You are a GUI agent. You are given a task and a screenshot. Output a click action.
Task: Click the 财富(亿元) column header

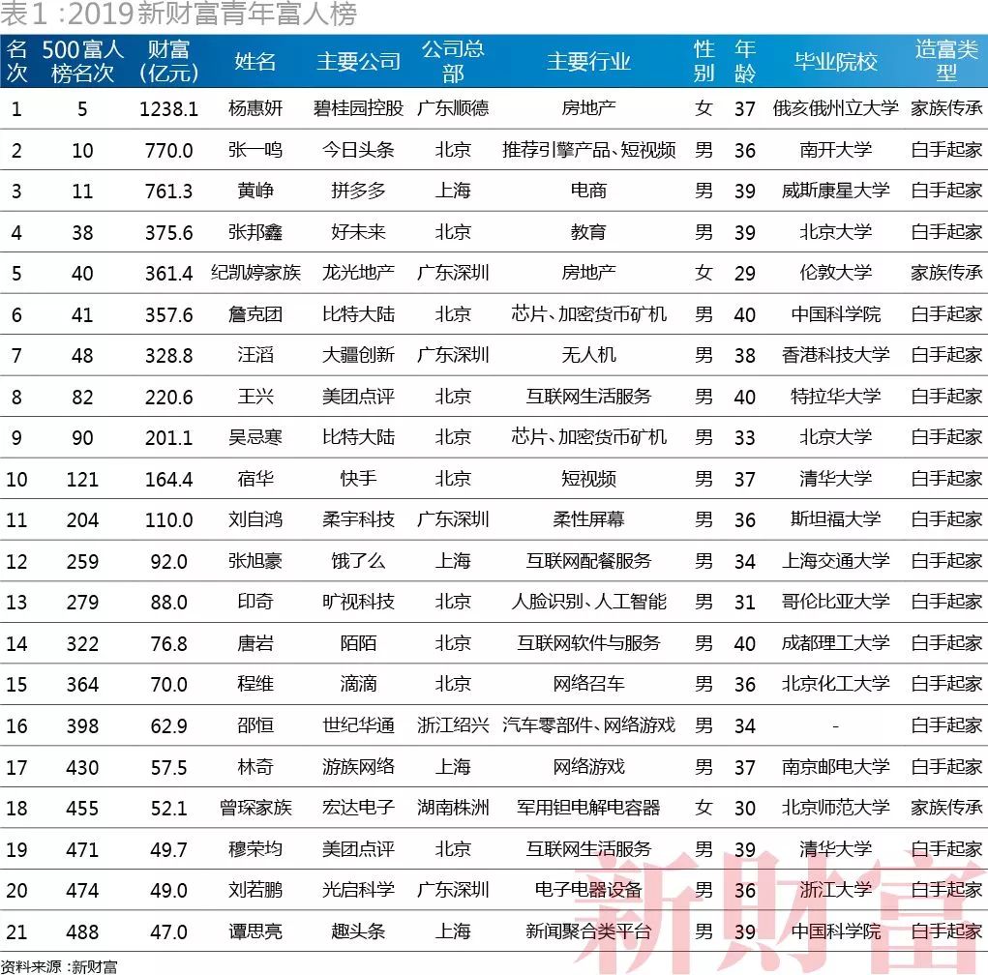tap(169, 61)
